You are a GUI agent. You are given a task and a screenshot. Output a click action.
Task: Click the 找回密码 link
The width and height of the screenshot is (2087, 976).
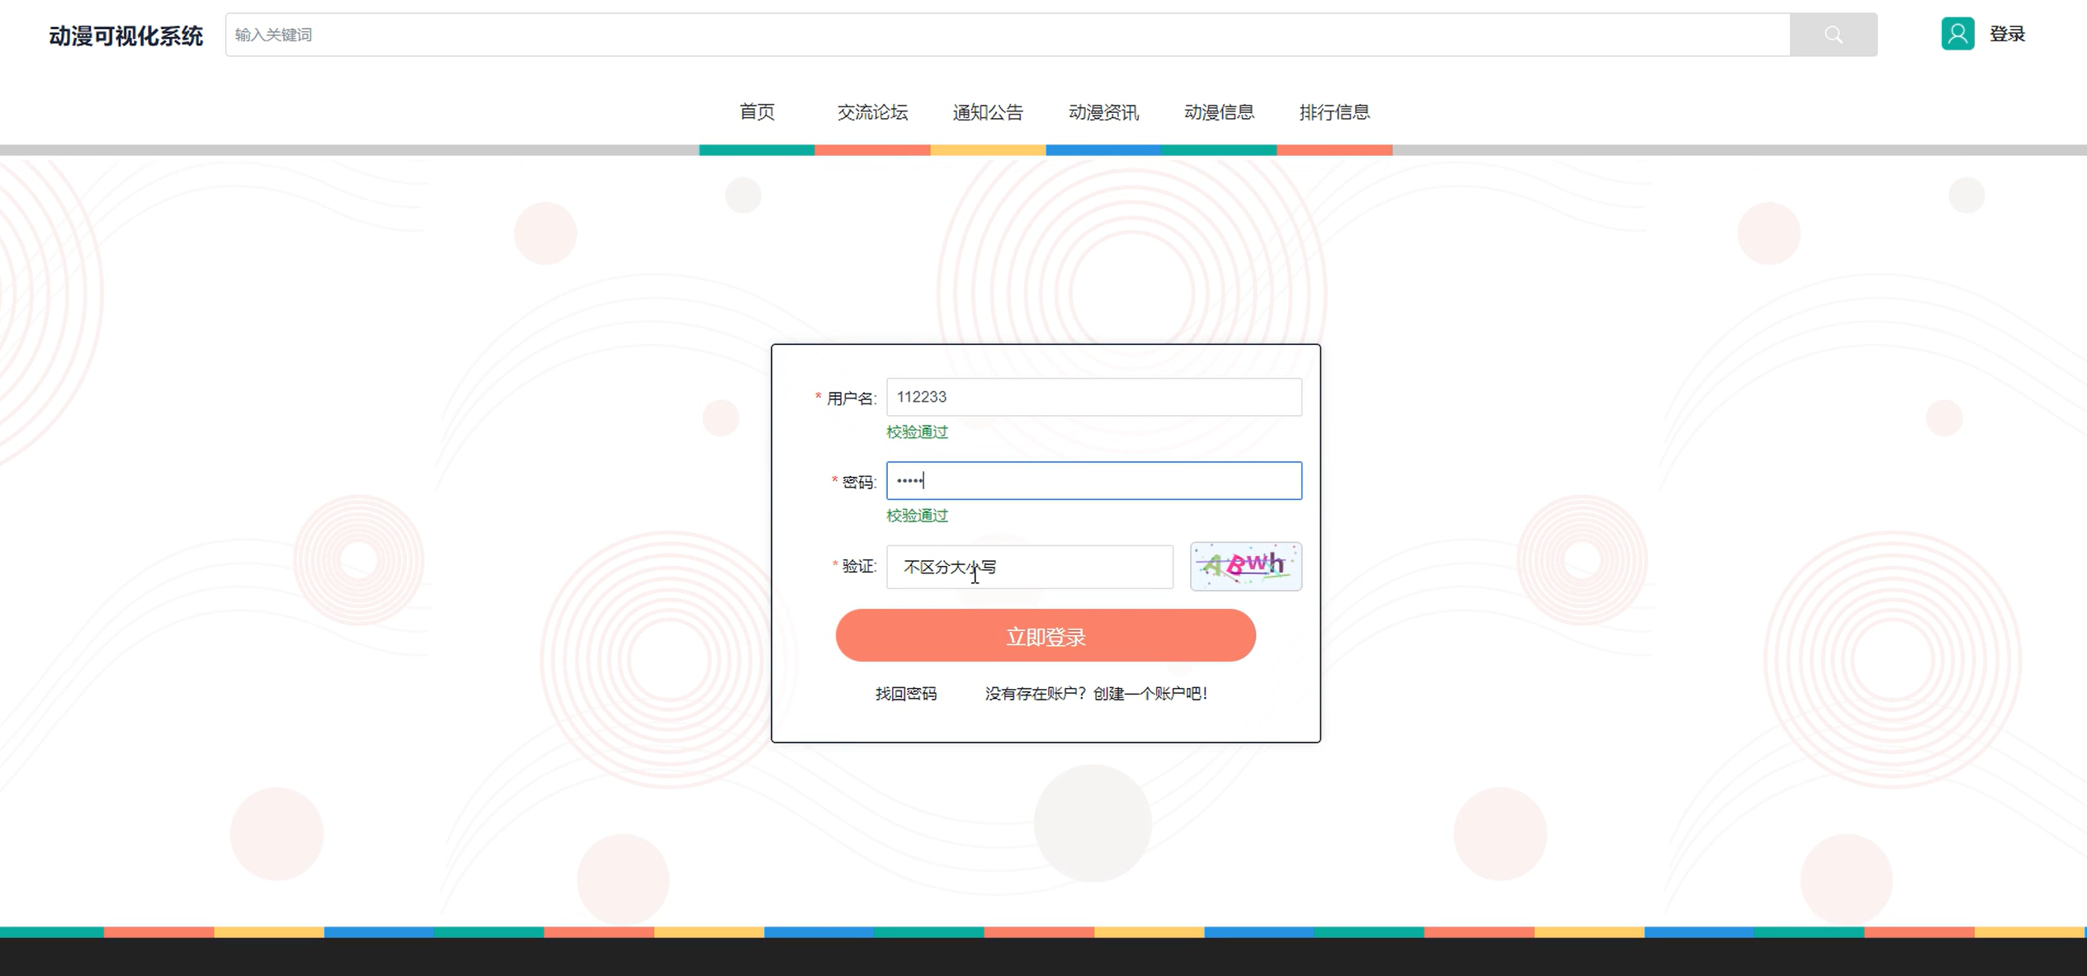click(905, 694)
